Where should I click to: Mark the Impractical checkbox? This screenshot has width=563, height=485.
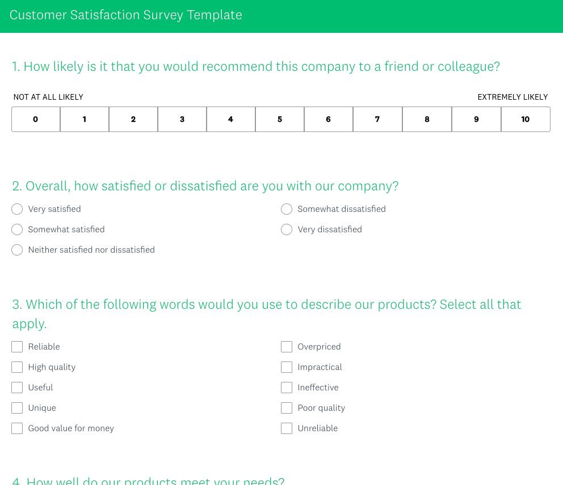[287, 367]
